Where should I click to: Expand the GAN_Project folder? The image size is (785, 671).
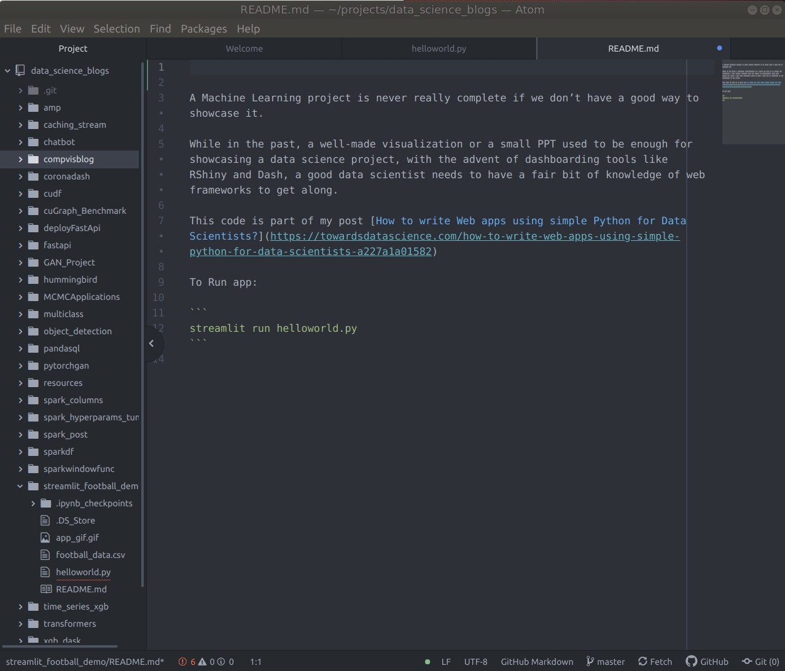tap(20, 262)
